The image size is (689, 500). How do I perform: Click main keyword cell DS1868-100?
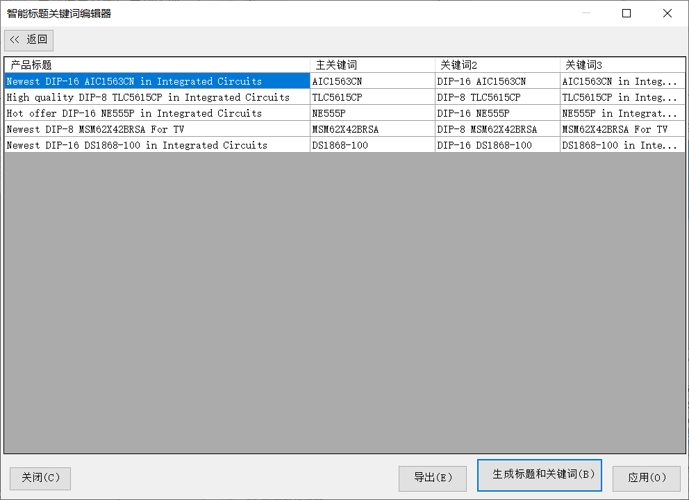(x=372, y=145)
